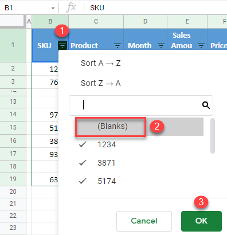Image resolution: width=227 pixels, height=235 pixels.
Task: Select row 14 header
Action: (13, 115)
